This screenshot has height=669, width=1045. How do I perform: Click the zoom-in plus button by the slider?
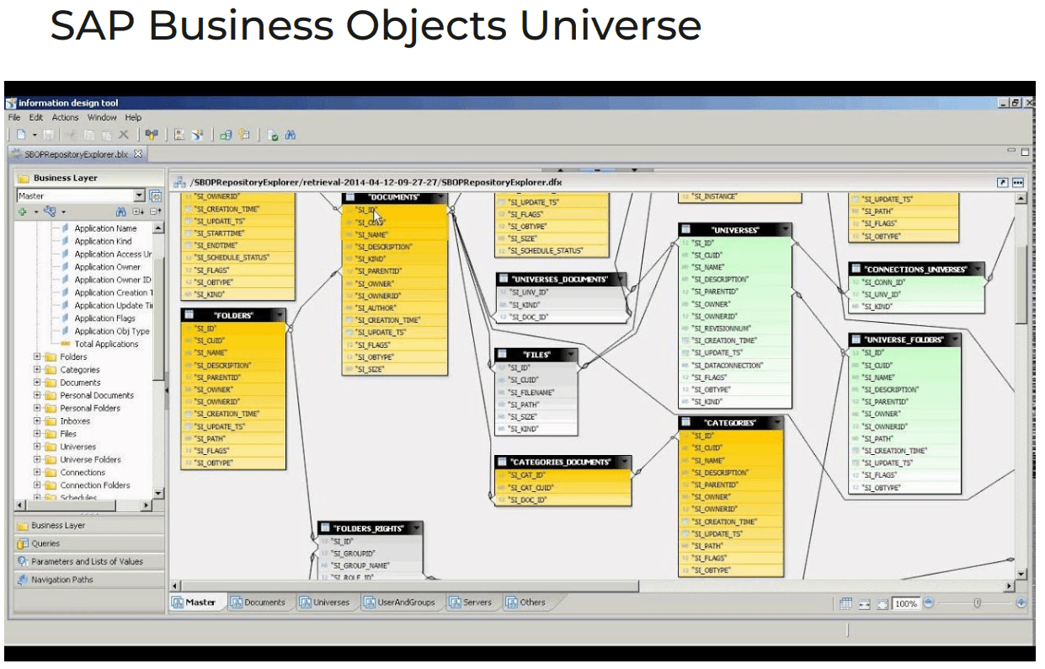pos(1021,602)
